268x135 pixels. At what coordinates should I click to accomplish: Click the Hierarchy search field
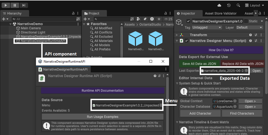[45, 19]
